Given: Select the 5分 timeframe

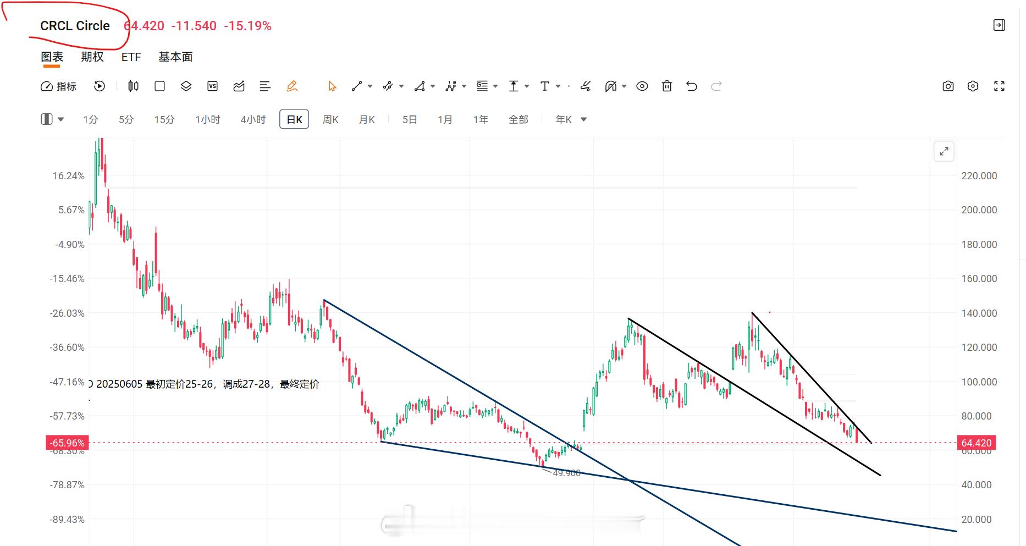Looking at the screenshot, I should 126,119.
